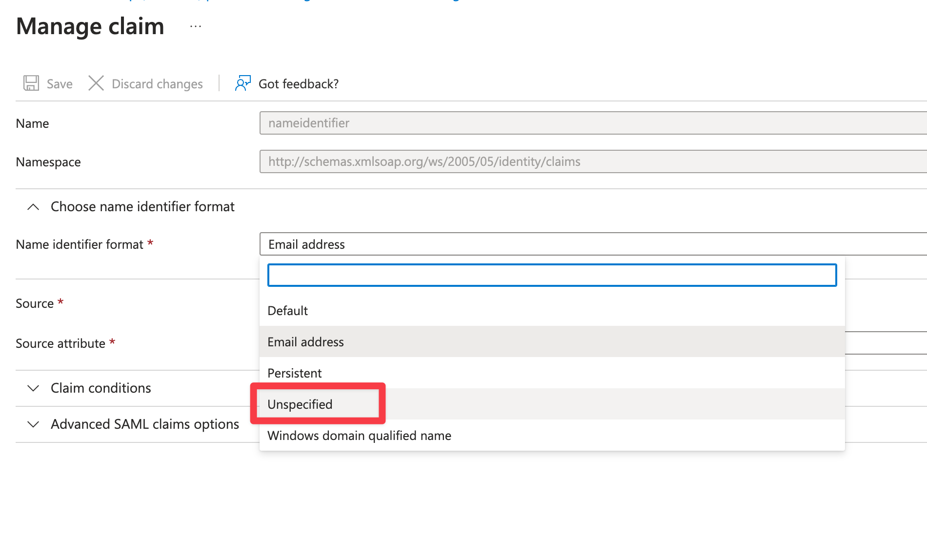Click the Name field containing nameidentifier
Image resolution: width=927 pixels, height=559 pixels.
[x=585, y=123]
